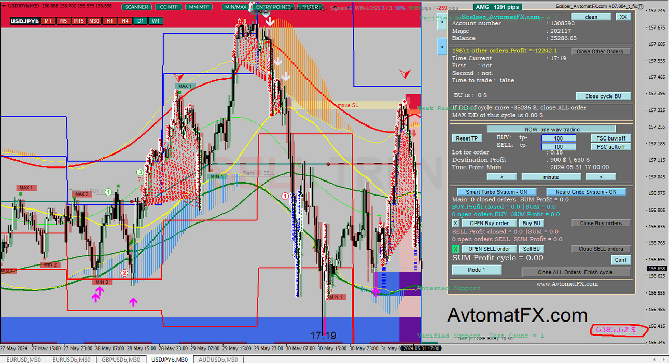Click the 2024.05.31 17:00 time axis marker
669x363 pixels.
[422, 348]
